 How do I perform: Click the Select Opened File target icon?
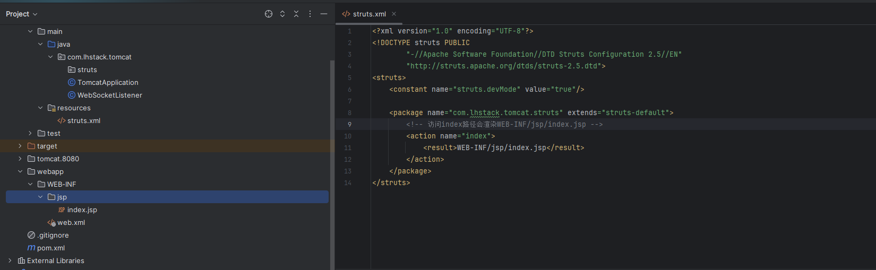point(269,14)
